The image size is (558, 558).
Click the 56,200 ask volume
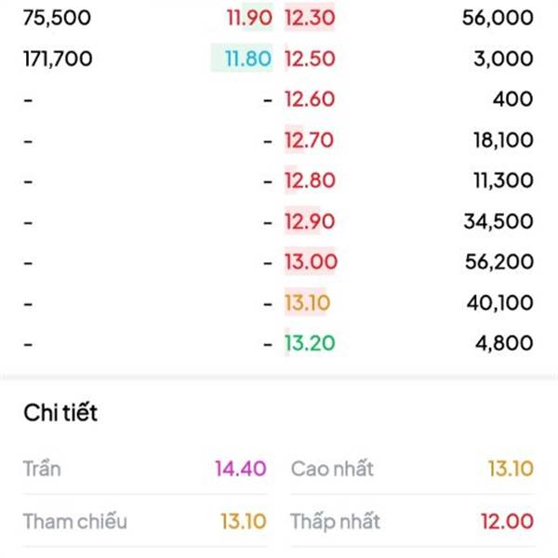499,262
